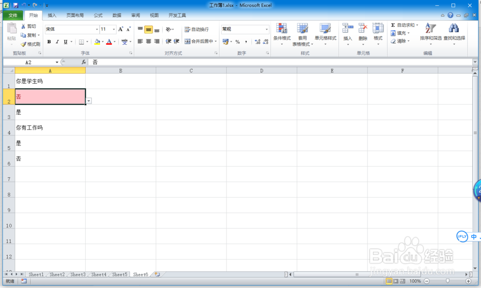
Task: Center text horizontally
Action: [149, 41]
